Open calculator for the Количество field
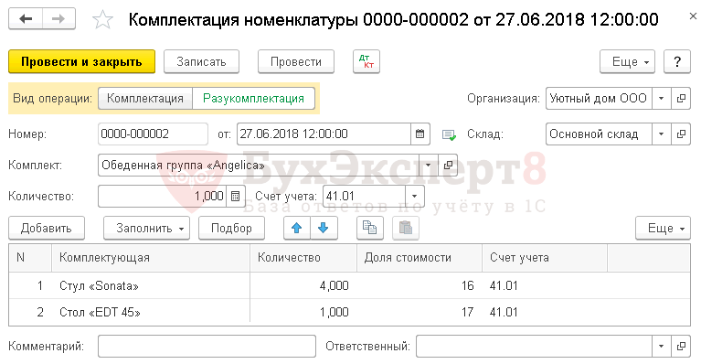This screenshot has height=364, width=701. pyautogui.click(x=235, y=196)
